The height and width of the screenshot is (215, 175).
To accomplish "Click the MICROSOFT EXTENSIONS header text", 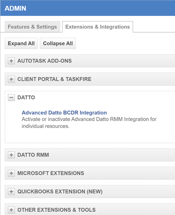I will point(51,173).
